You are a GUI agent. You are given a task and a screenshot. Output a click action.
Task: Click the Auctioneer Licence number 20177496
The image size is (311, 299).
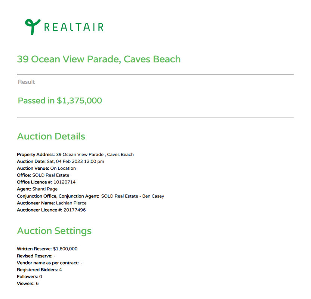(x=75, y=210)
